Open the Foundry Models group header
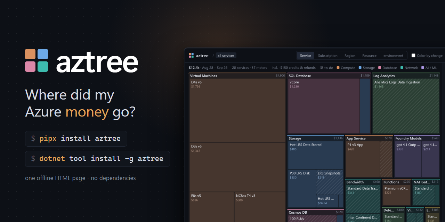Viewport: 445px width, 222px height. tap(417, 138)
